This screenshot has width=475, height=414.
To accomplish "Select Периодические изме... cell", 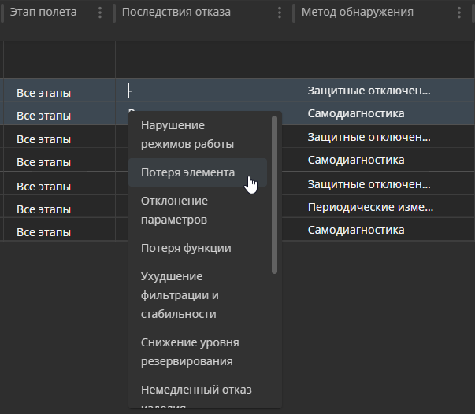I will pyautogui.click(x=384, y=207).
